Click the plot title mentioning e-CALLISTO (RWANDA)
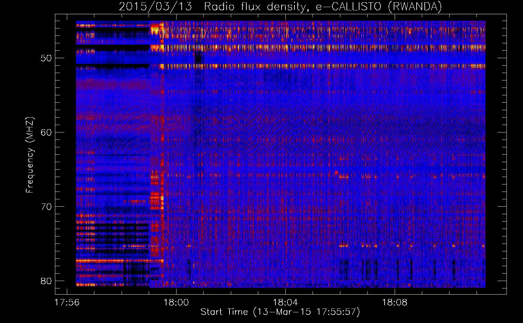Image resolution: width=523 pixels, height=323 pixels. point(280,6)
